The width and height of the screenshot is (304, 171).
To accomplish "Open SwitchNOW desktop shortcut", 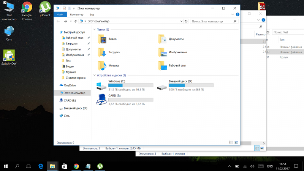I will click(x=9, y=57).
